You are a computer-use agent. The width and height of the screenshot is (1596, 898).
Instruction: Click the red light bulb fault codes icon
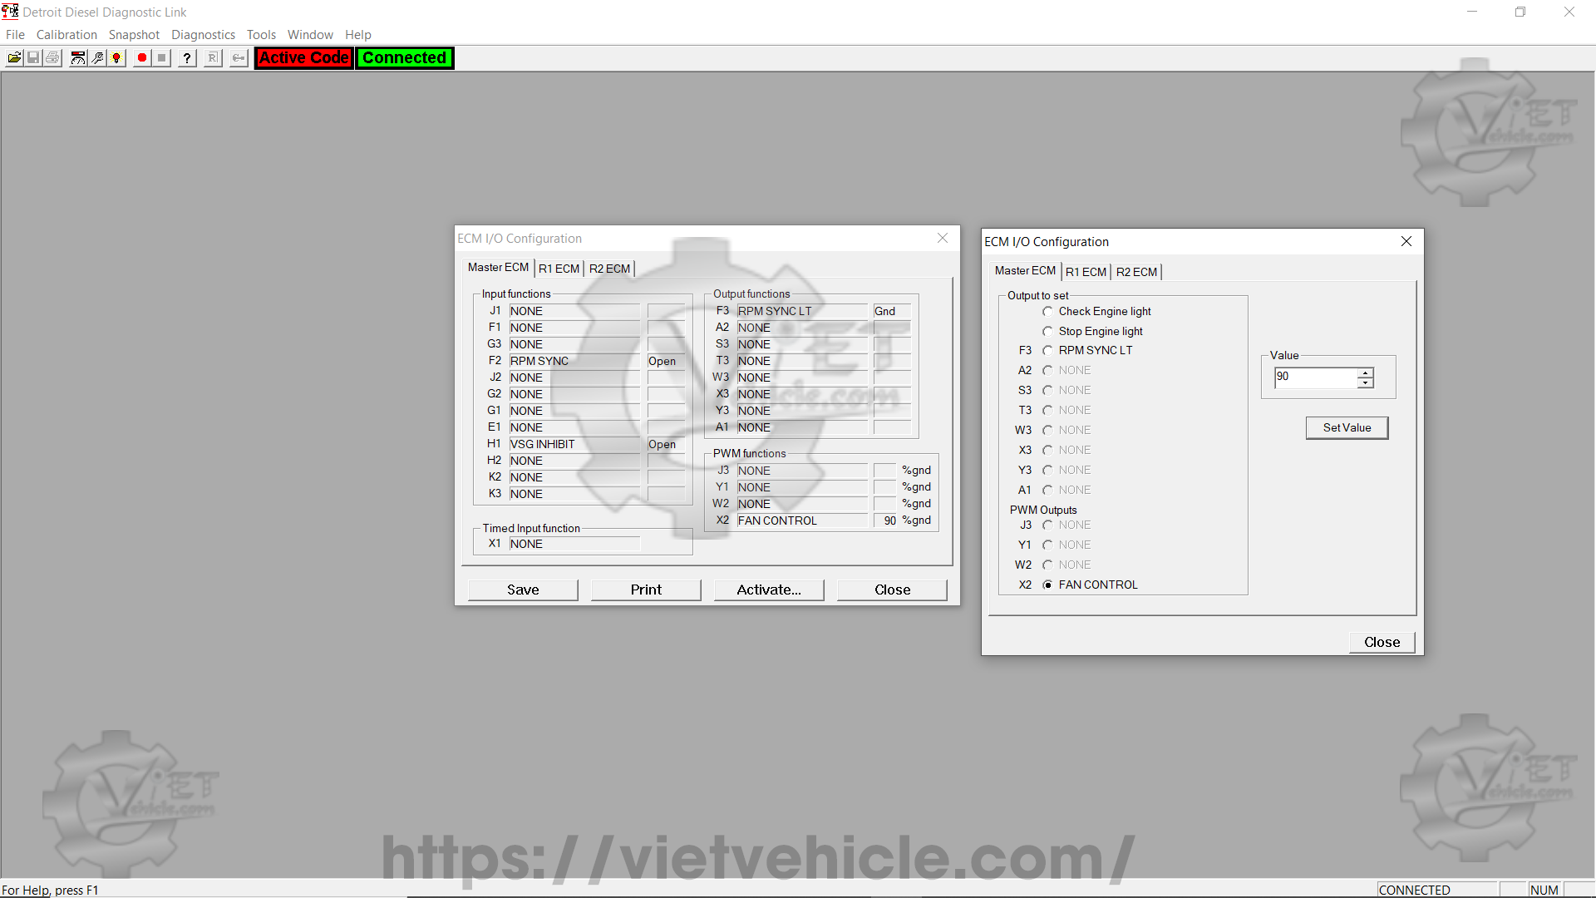coord(117,57)
